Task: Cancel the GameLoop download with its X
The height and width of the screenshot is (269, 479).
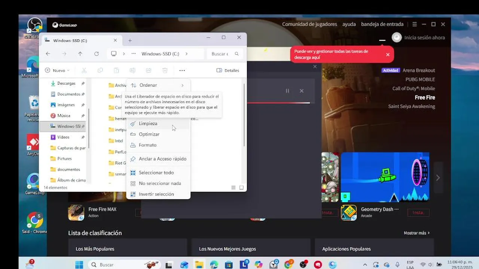Action: (302, 91)
